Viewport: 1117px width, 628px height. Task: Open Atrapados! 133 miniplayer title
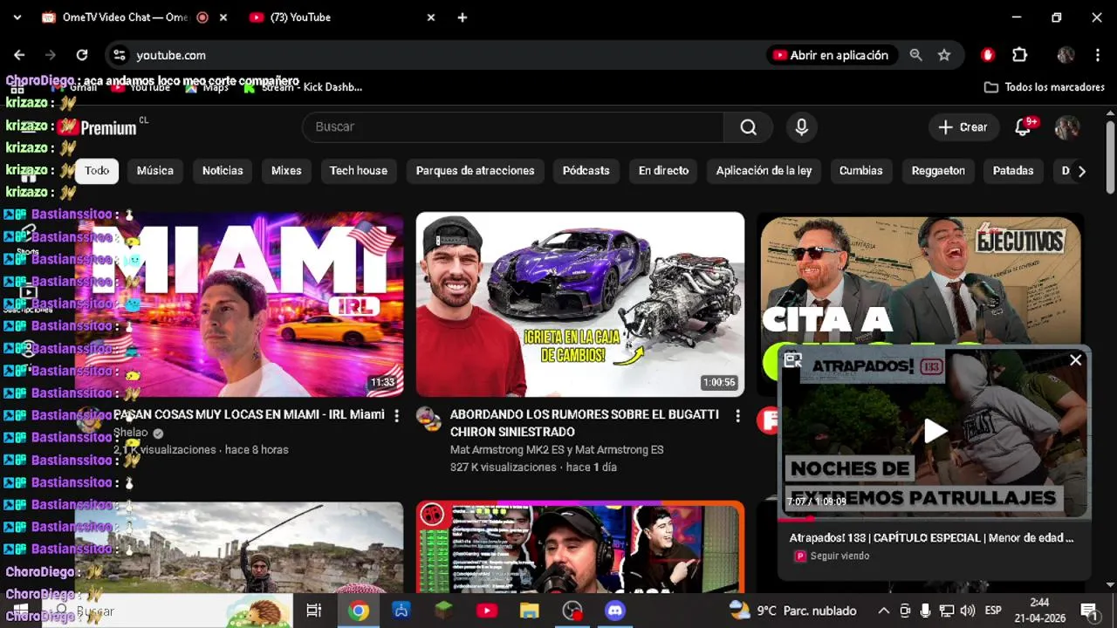point(931,538)
